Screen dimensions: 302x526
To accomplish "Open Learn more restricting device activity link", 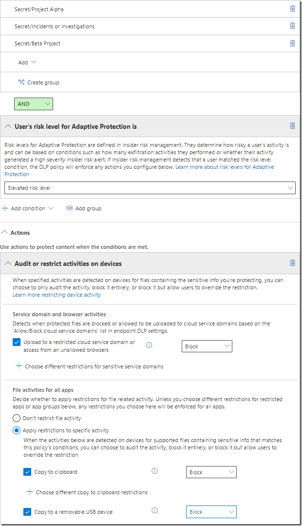I will (x=57, y=295).
